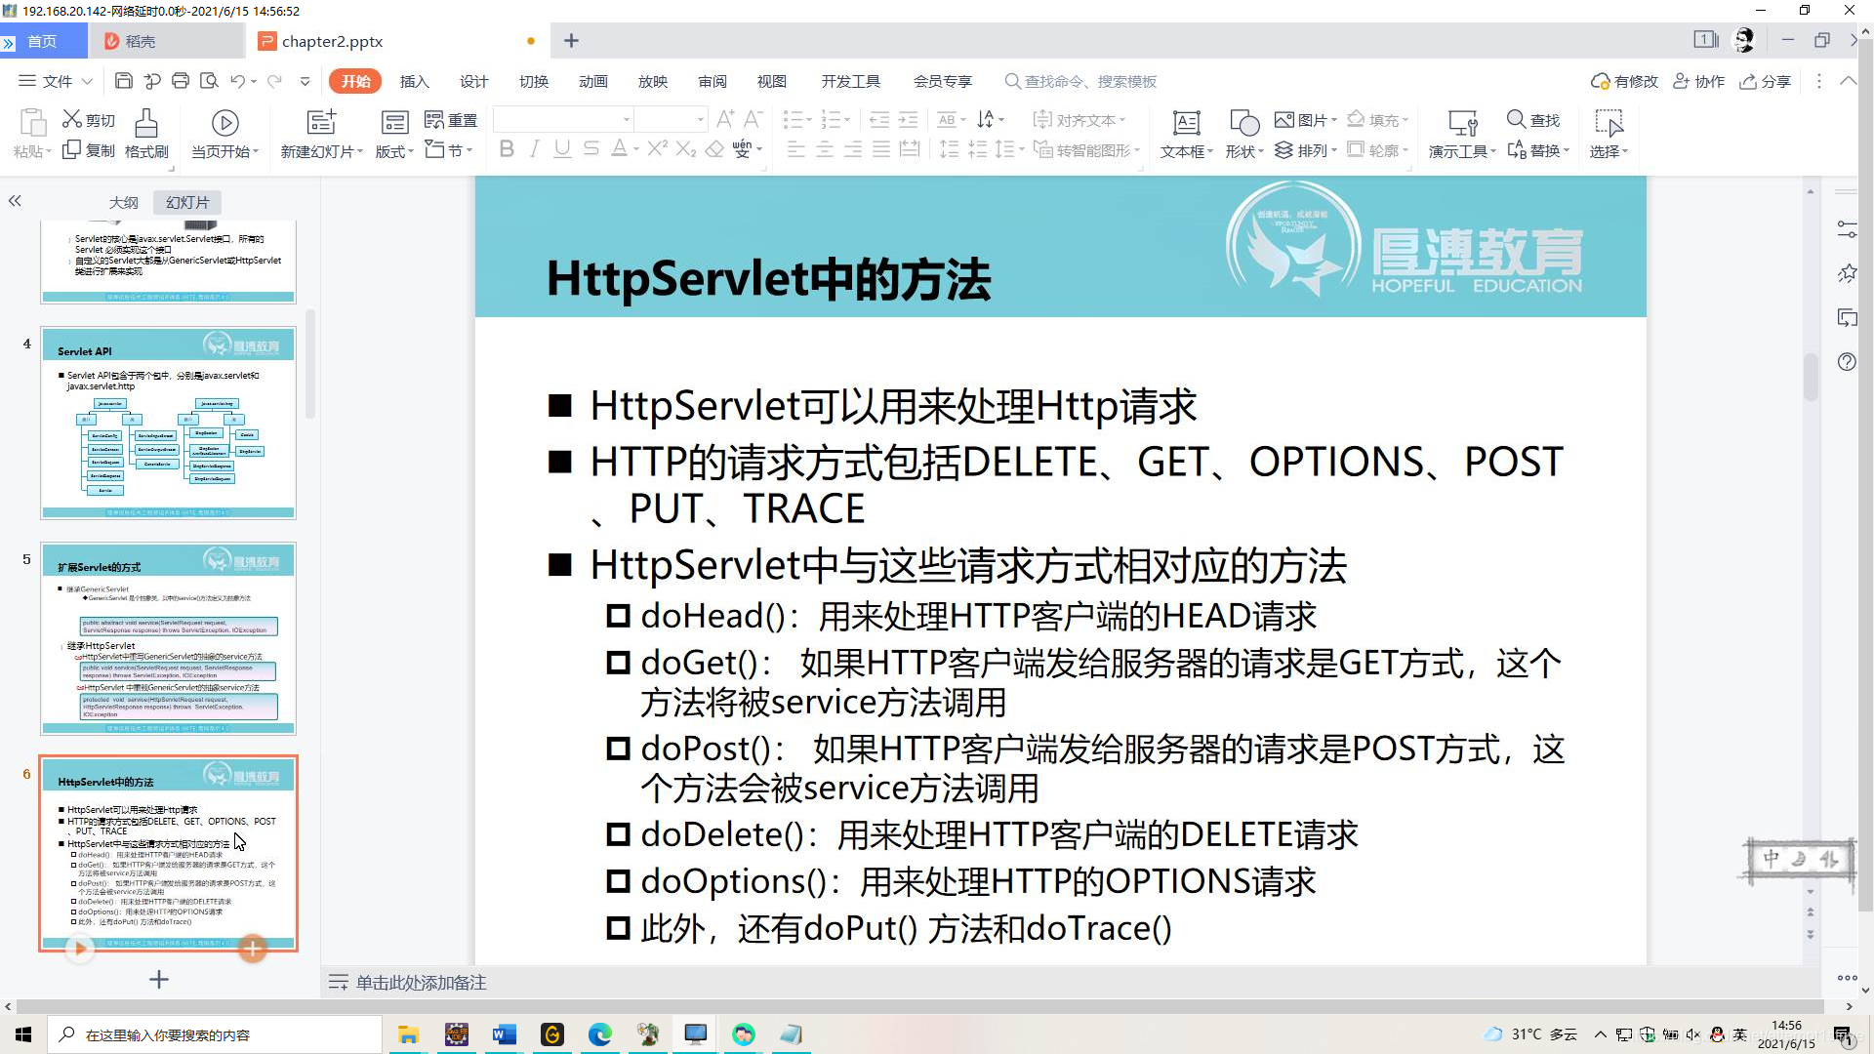Expand the File (文件) menu

click(56, 81)
